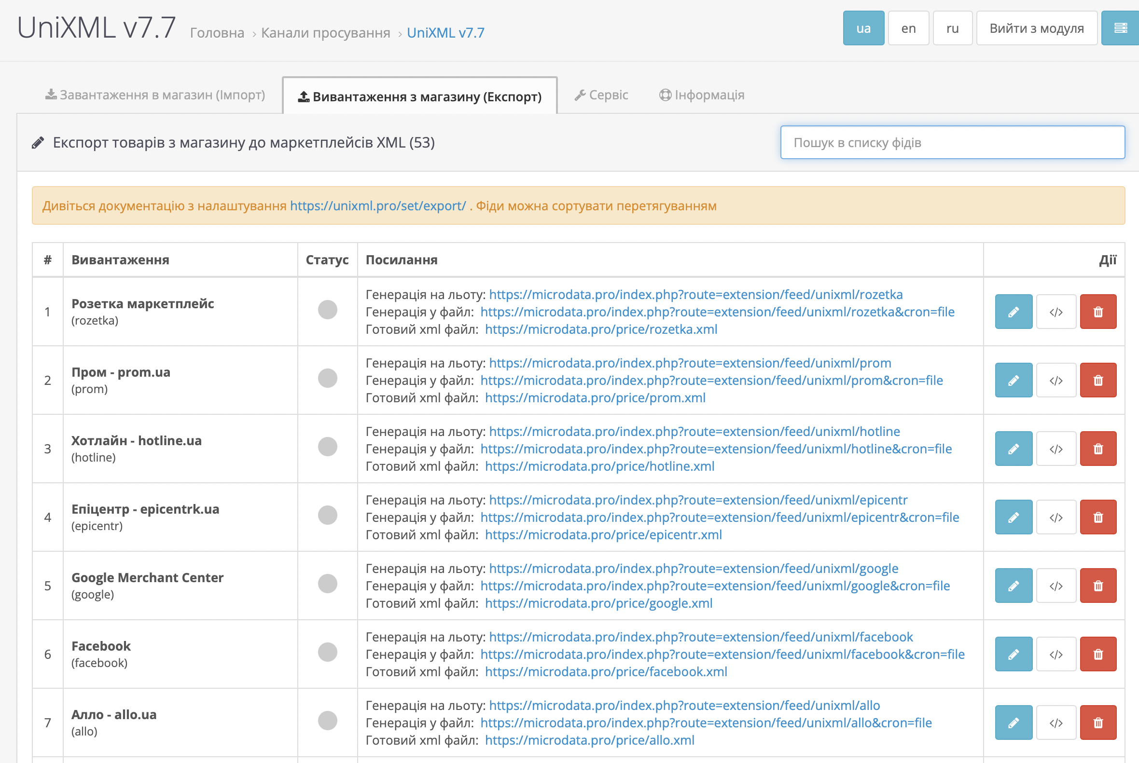Toggle status of Розетка маркетплейс feed
This screenshot has width=1139, height=763.
[327, 310]
